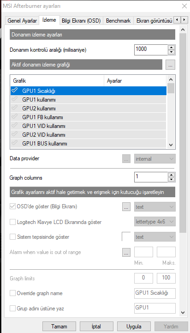This screenshot has width=190, height=333.
Task: Click Override graph name field GPU1 Sıcaklığı
Action: tap(155, 293)
